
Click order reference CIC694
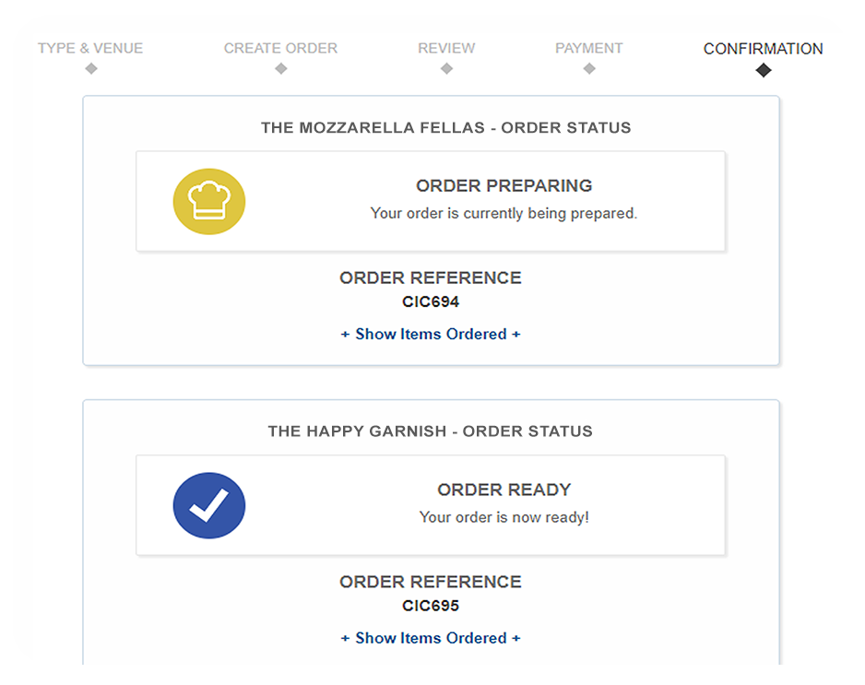tap(431, 301)
